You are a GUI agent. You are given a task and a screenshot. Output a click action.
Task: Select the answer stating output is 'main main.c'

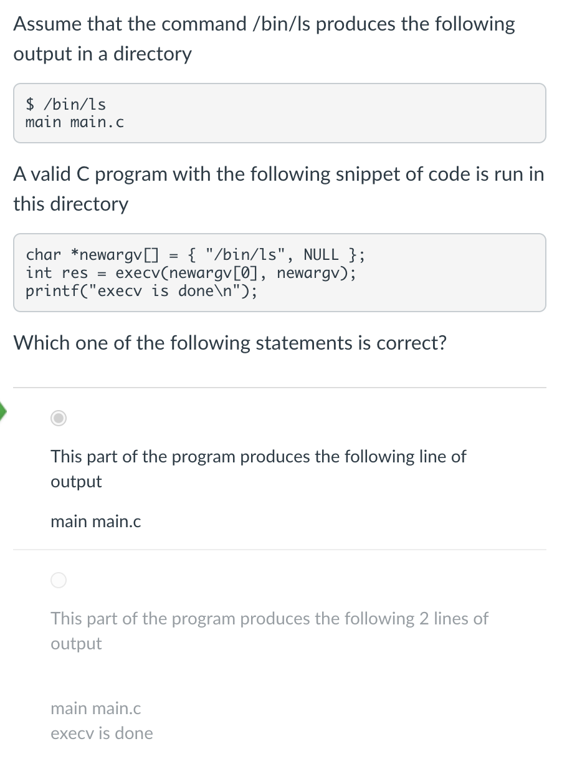[259, 469]
